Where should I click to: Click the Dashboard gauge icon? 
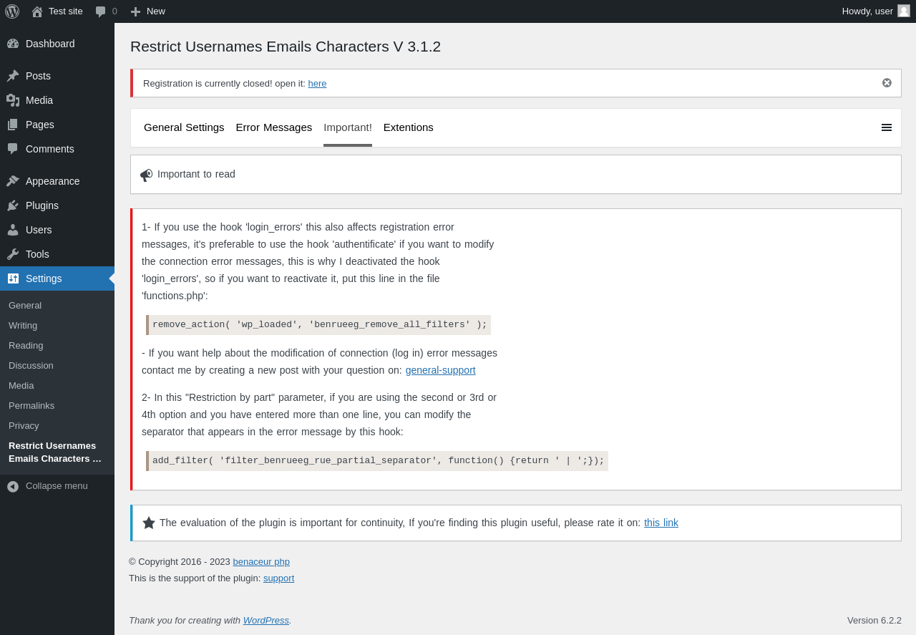[x=13, y=44]
